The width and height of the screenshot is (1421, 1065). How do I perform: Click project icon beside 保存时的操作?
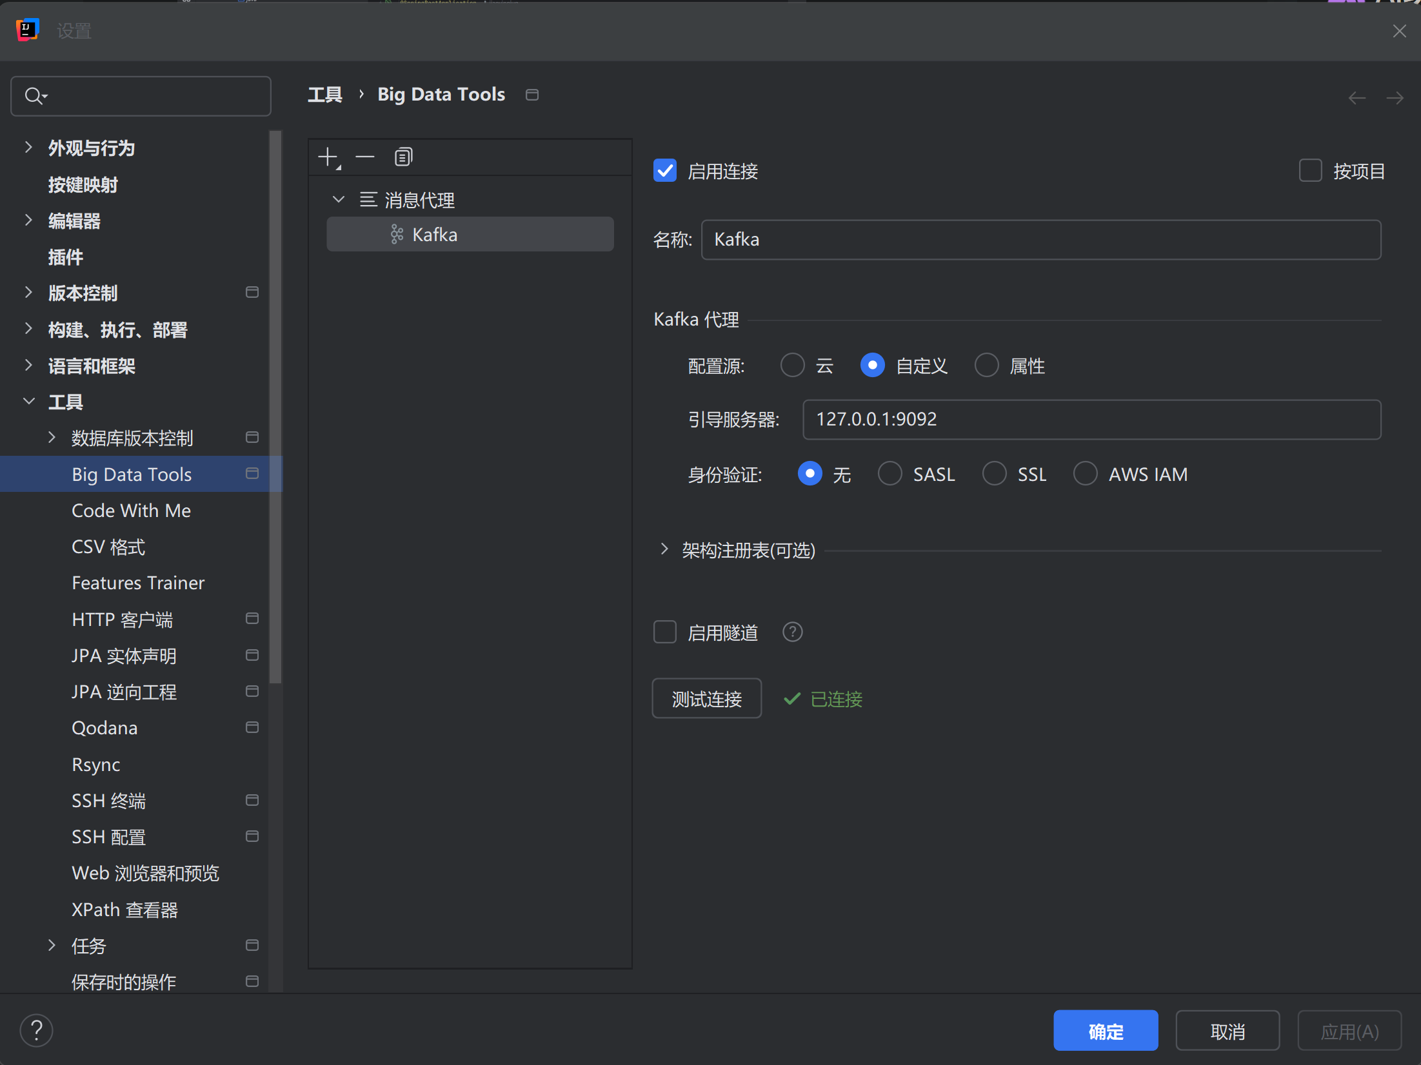point(252,982)
